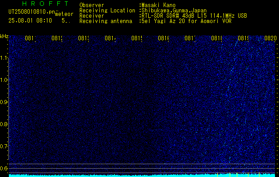The image size is (279, 177).
Task: Click the 0.7 kHz frequency label
Action: click(4, 146)
